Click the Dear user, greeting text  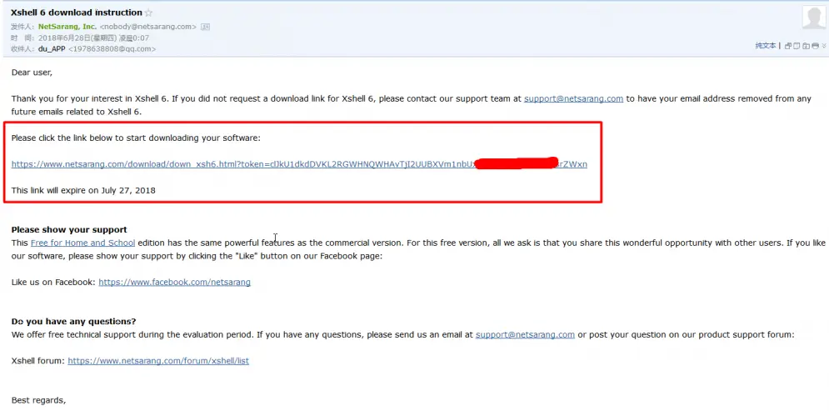[x=32, y=73]
